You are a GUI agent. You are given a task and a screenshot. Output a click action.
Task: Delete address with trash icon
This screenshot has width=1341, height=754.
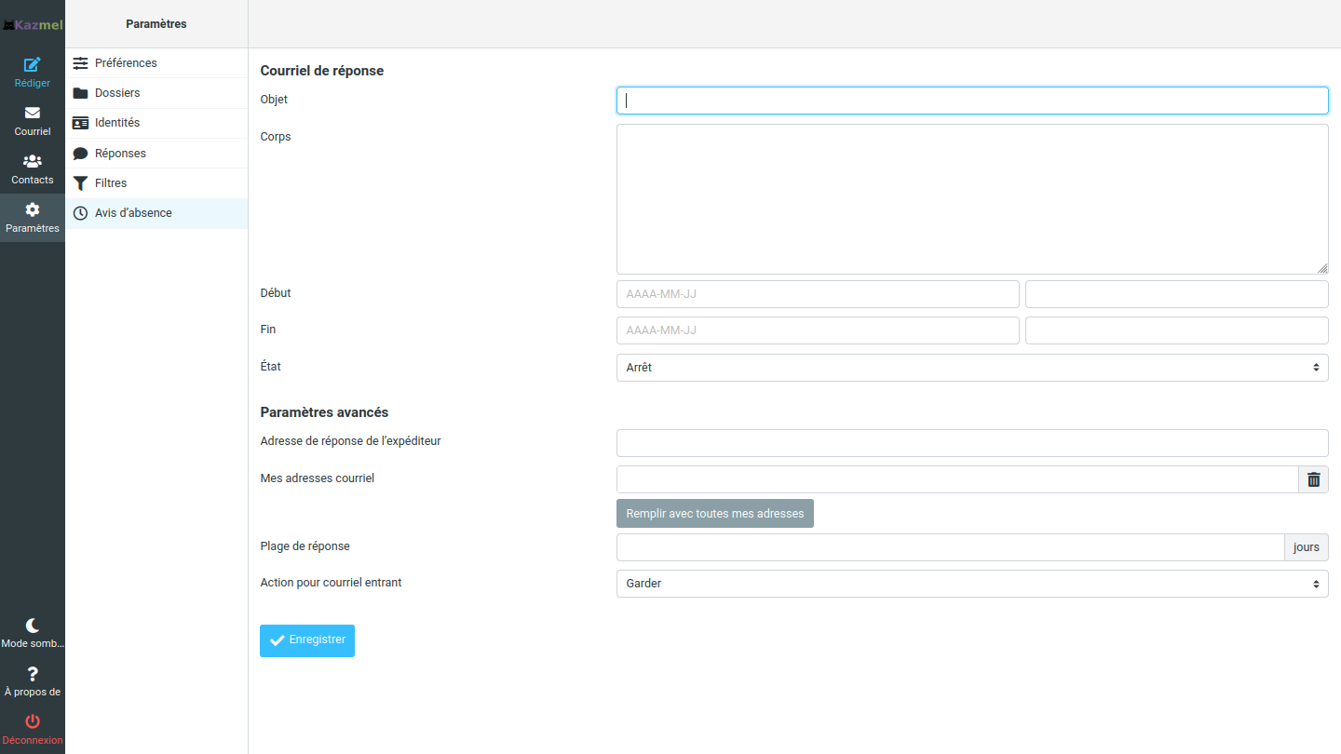pos(1313,479)
